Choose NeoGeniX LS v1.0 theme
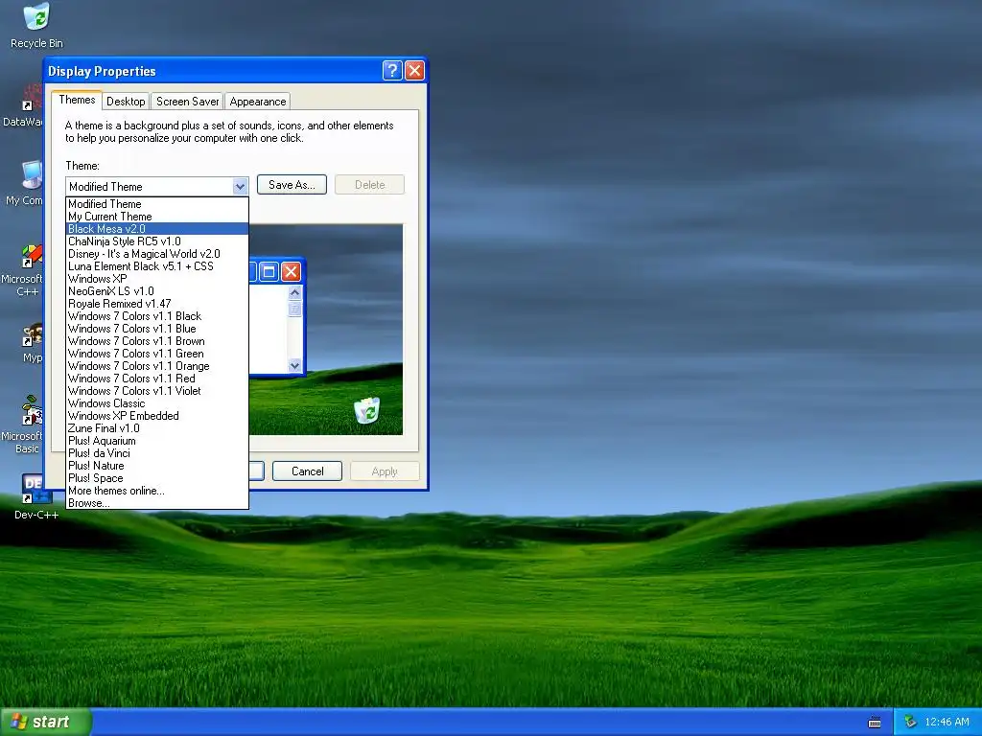 (x=157, y=291)
